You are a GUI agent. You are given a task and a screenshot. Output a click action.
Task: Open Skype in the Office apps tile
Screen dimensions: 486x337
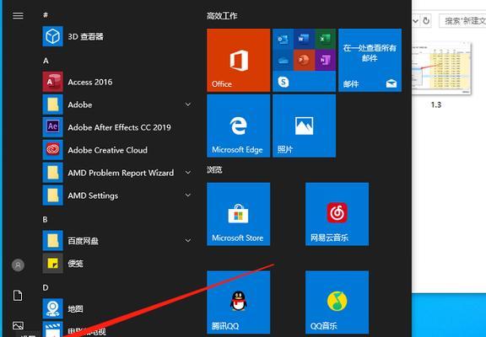(283, 82)
